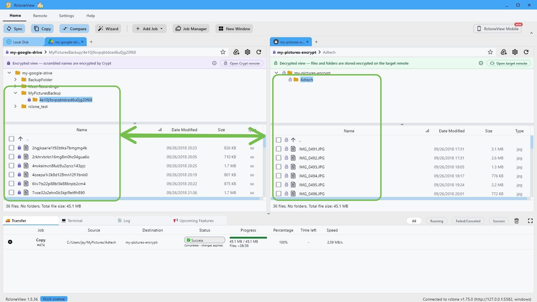Click lock icon beside IMG_0491.JPG
The width and height of the screenshot is (537, 302).
(x=286, y=149)
